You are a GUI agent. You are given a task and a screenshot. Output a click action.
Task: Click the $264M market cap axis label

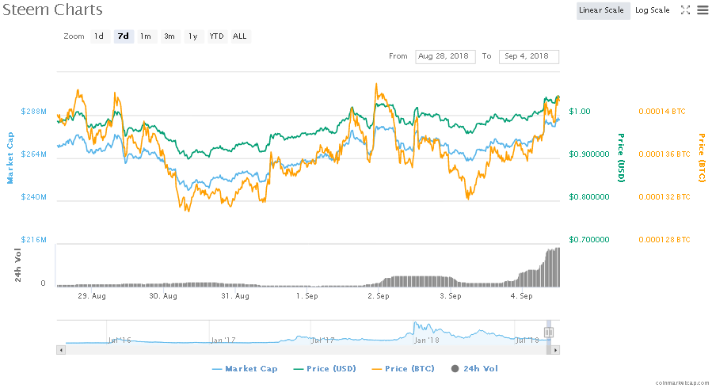click(33, 154)
